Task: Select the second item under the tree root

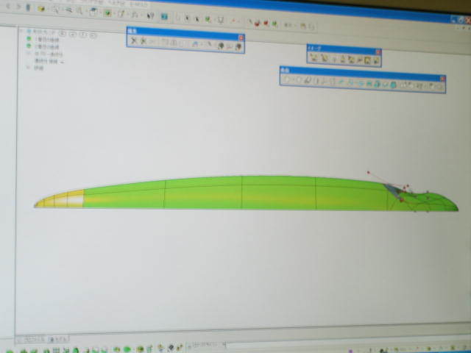Action: (x=47, y=46)
